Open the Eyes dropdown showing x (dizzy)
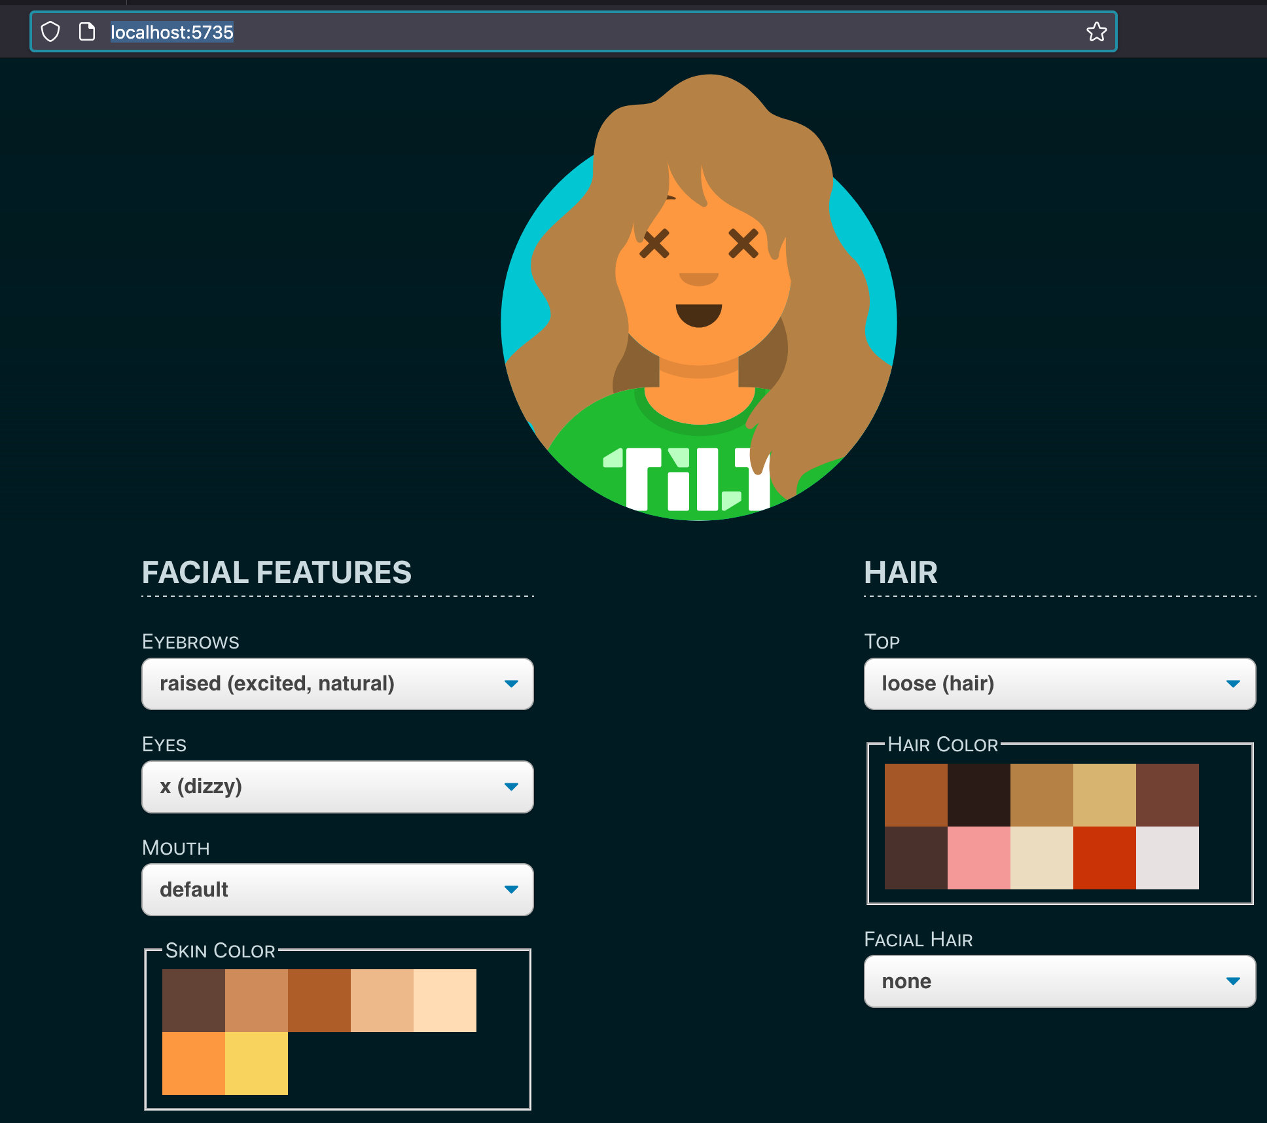This screenshot has height=1123, width=1267. point(337,787)
